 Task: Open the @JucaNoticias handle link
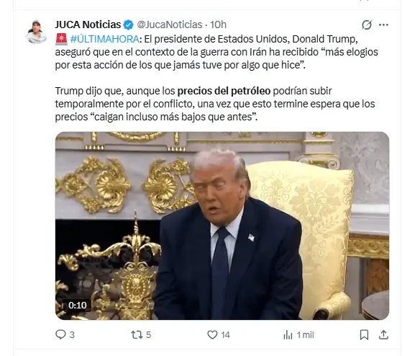[170, 25]
